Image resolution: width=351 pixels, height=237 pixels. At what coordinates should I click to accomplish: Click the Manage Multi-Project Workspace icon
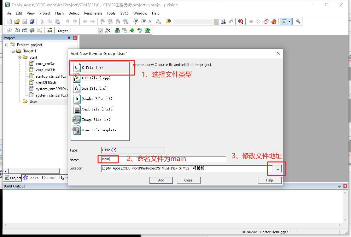point(125,30)
